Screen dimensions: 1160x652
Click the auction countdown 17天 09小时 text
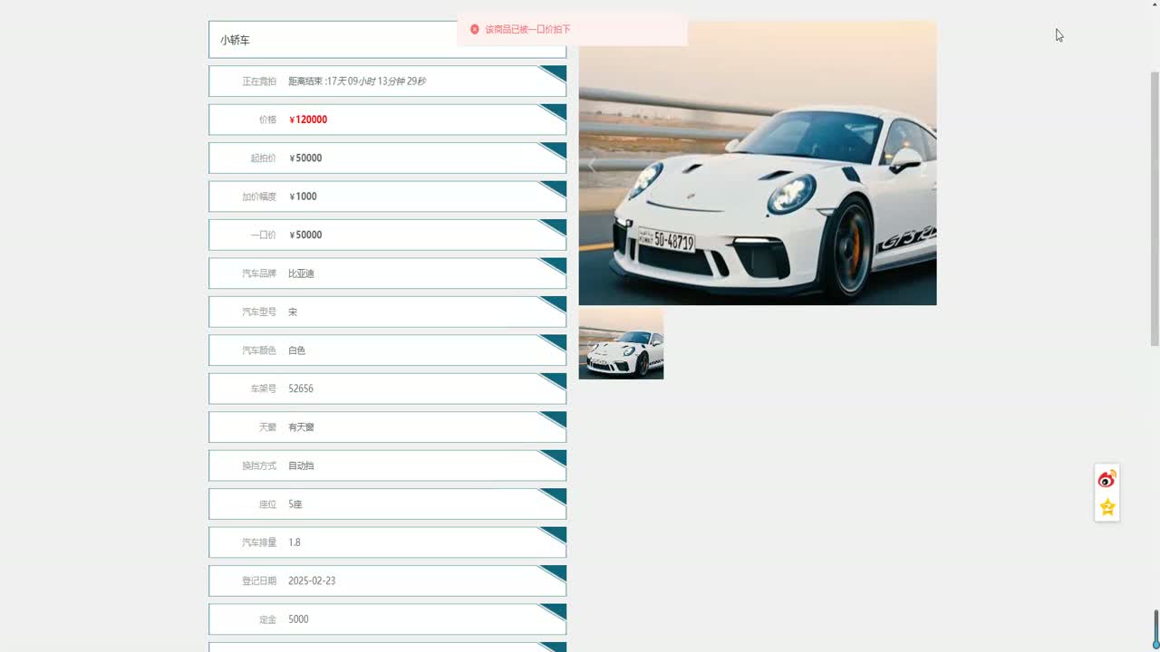356,81
